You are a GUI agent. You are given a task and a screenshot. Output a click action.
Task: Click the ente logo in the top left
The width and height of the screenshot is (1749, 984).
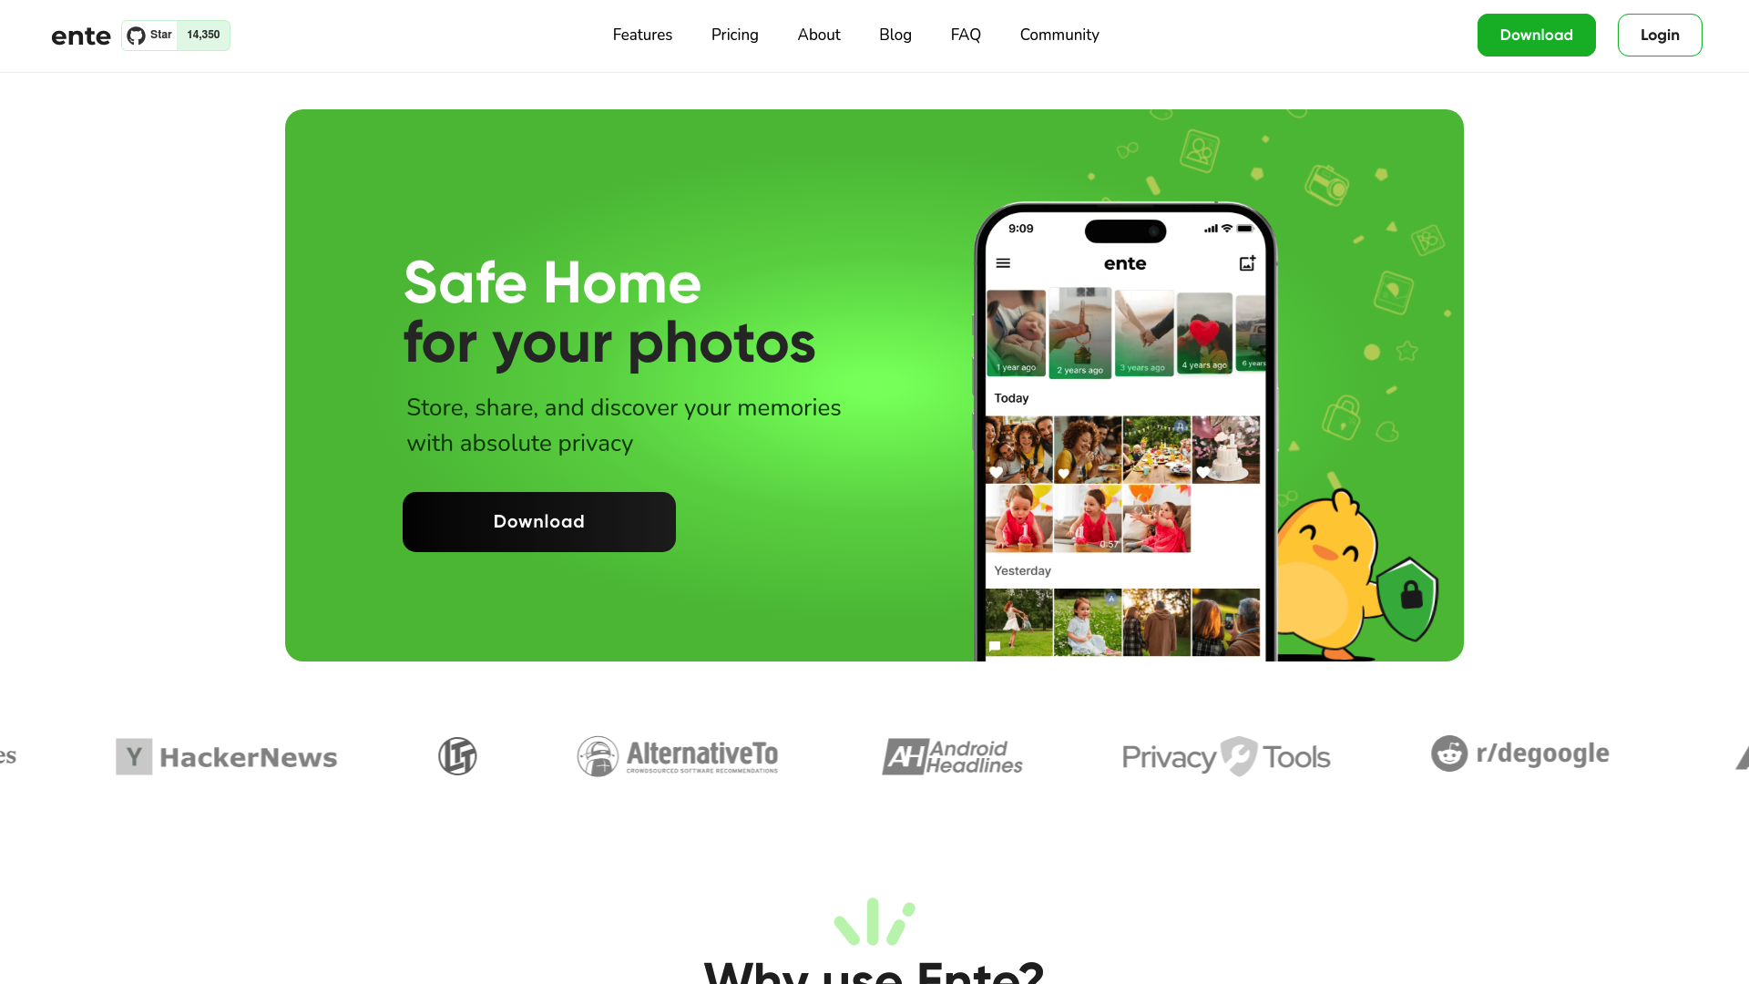click(79, 35)
